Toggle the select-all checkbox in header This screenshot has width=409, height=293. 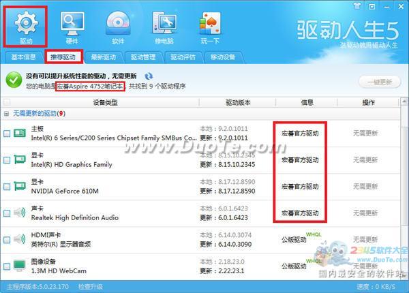(x=7, y=102)
